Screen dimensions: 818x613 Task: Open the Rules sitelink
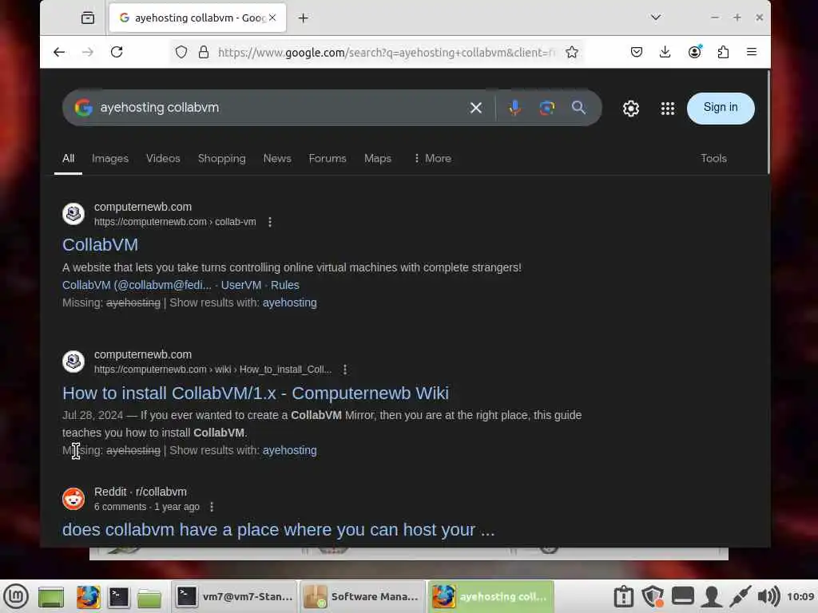pos(285,285)
